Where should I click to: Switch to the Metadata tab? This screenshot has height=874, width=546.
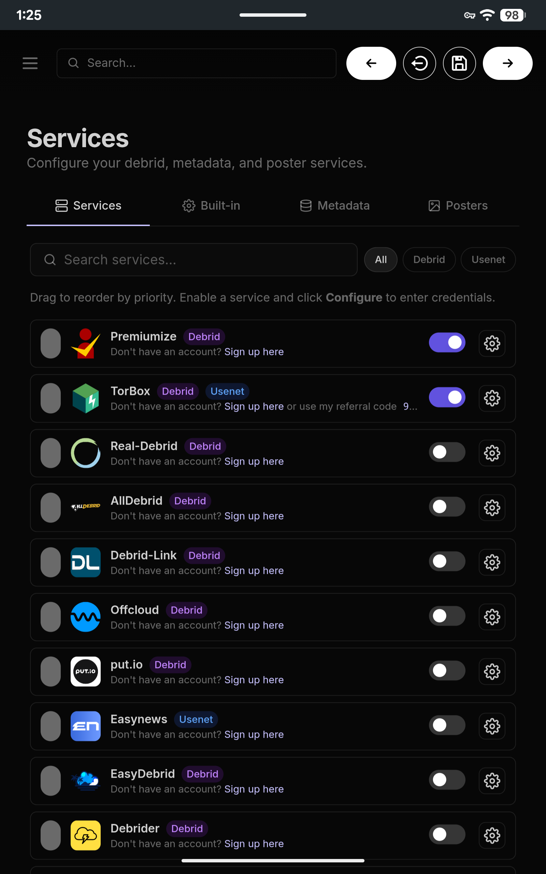coord(335,206)
